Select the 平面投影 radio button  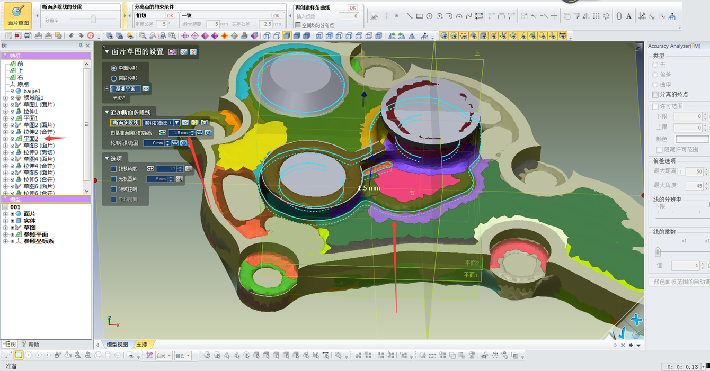coord(113,68)
